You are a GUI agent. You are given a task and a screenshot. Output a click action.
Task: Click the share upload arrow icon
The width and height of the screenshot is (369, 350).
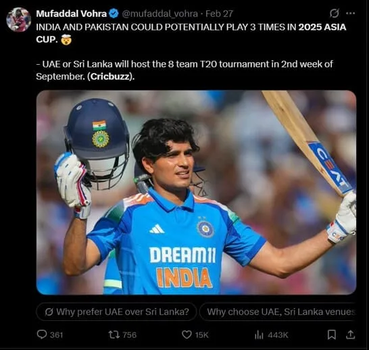(x=350, y=334)
